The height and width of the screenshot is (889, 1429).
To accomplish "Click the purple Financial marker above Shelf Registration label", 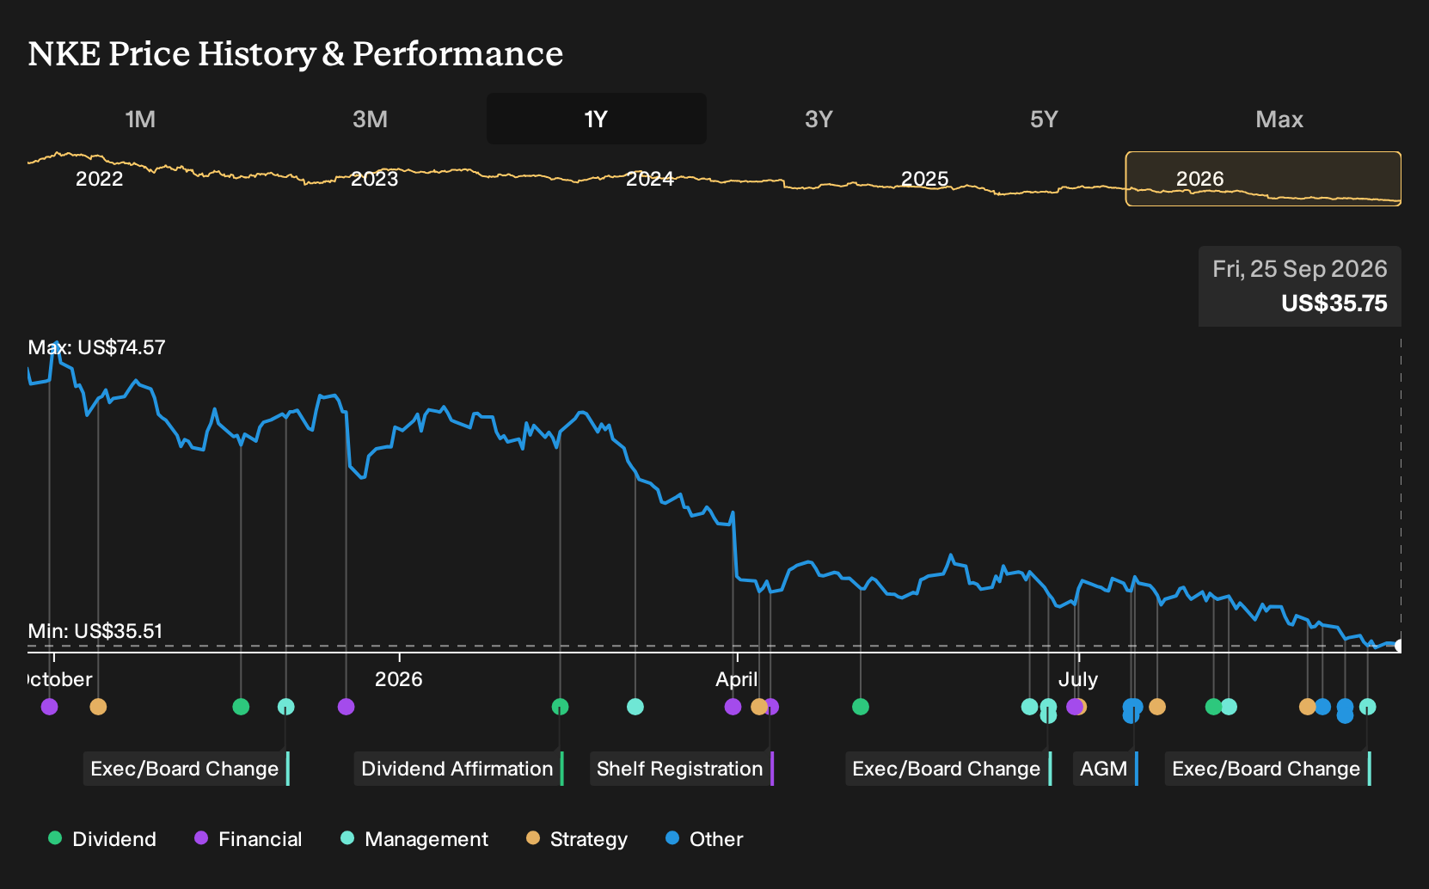I will [x=771, y=707].
